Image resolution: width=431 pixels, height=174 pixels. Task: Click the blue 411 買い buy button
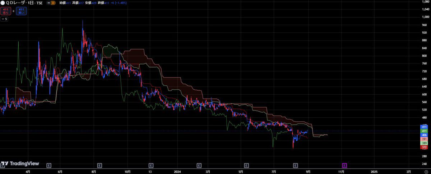pyautogui.click(x=21, y=11)
